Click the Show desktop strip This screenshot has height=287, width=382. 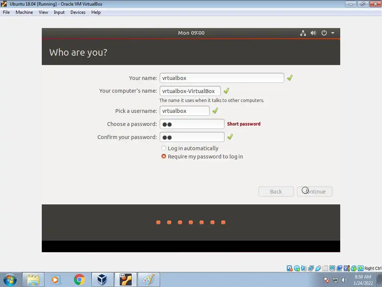[379, 280]
